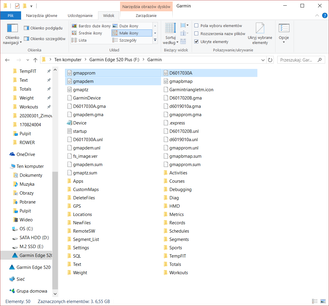
Task: Expand Ten komputer breadcrumb chevron
Action: 86,59
